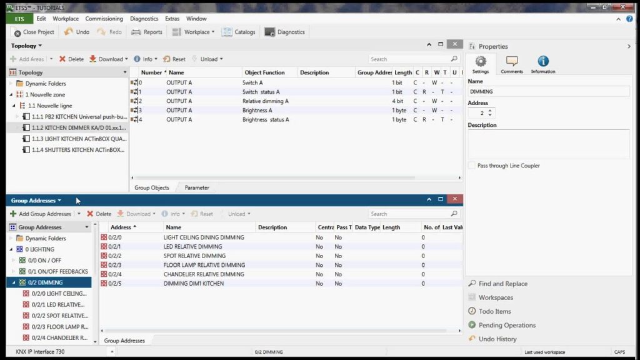
Task: Click the Add Group Addresses icon
Action: (14, 213)
